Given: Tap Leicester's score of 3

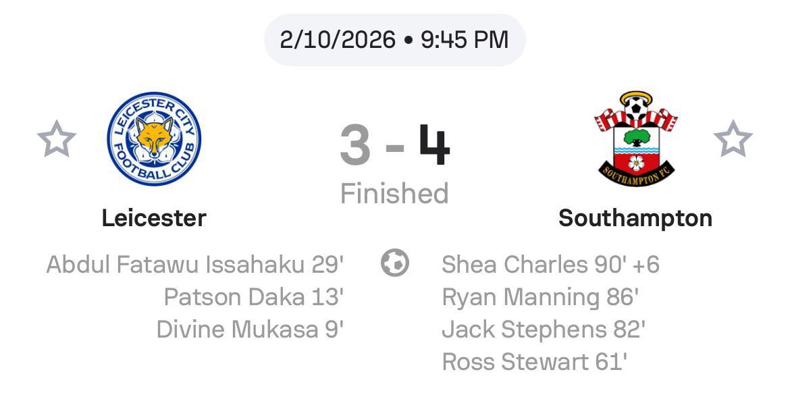Looking at the screenshot, I should tap(355, 145).
